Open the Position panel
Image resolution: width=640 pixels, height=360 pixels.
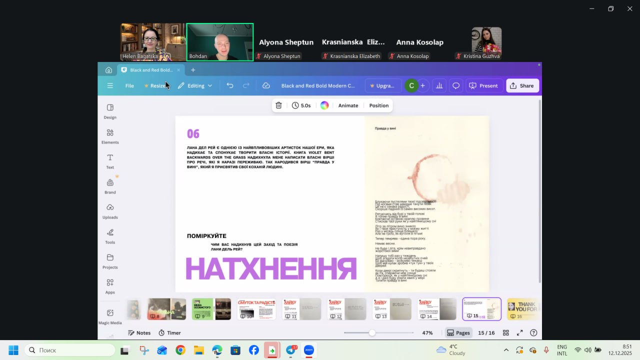[378, 105]
